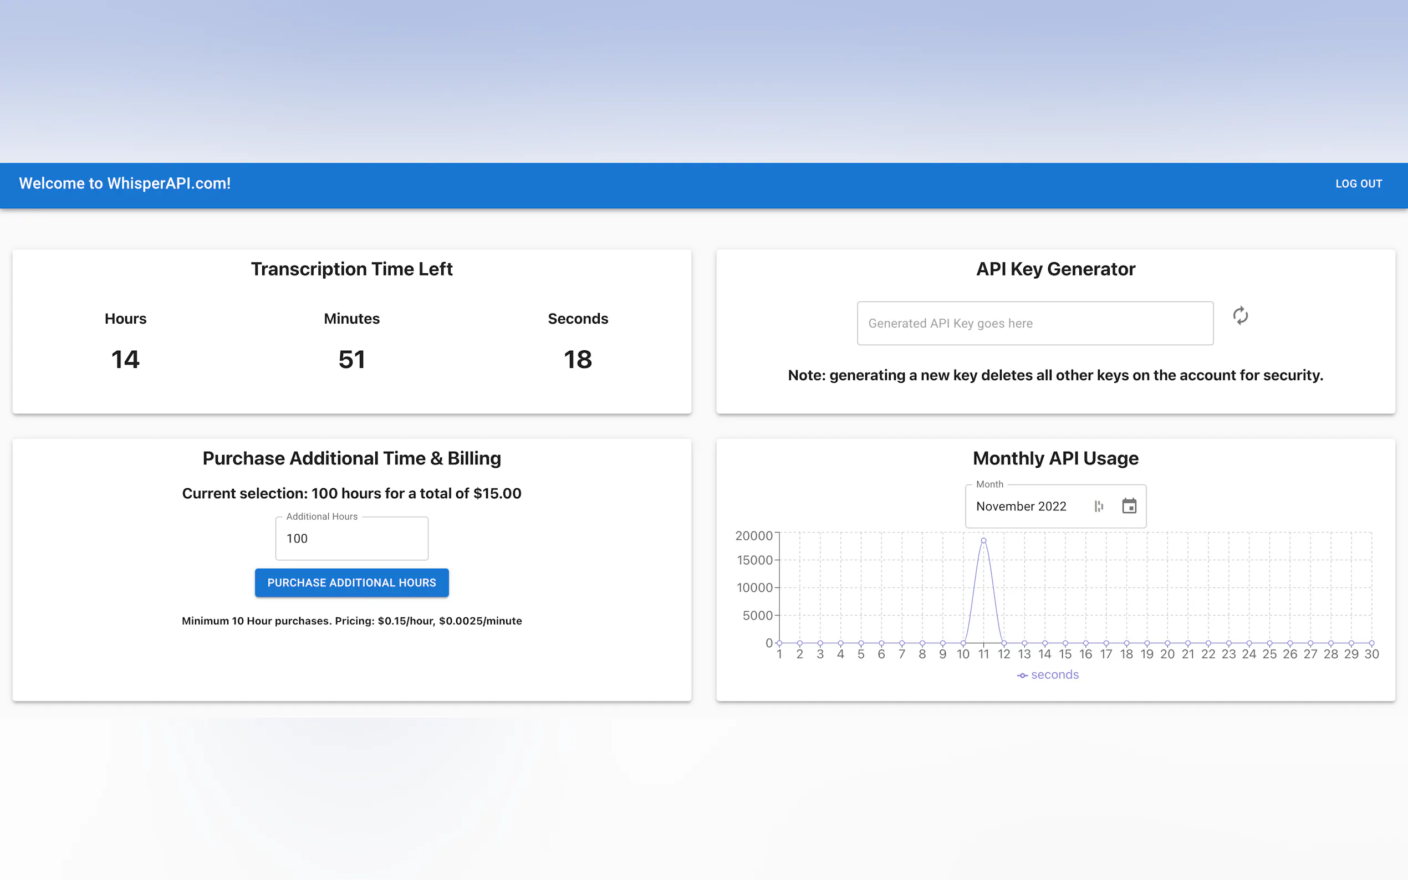Select the November 2022 month text

(1021, 506)
